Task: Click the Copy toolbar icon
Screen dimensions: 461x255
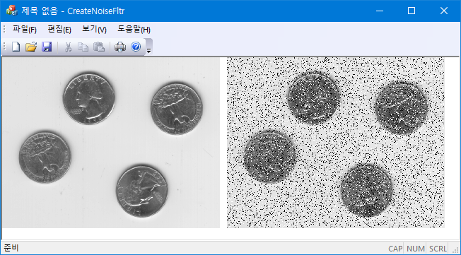Action: [x=83, y=47]
